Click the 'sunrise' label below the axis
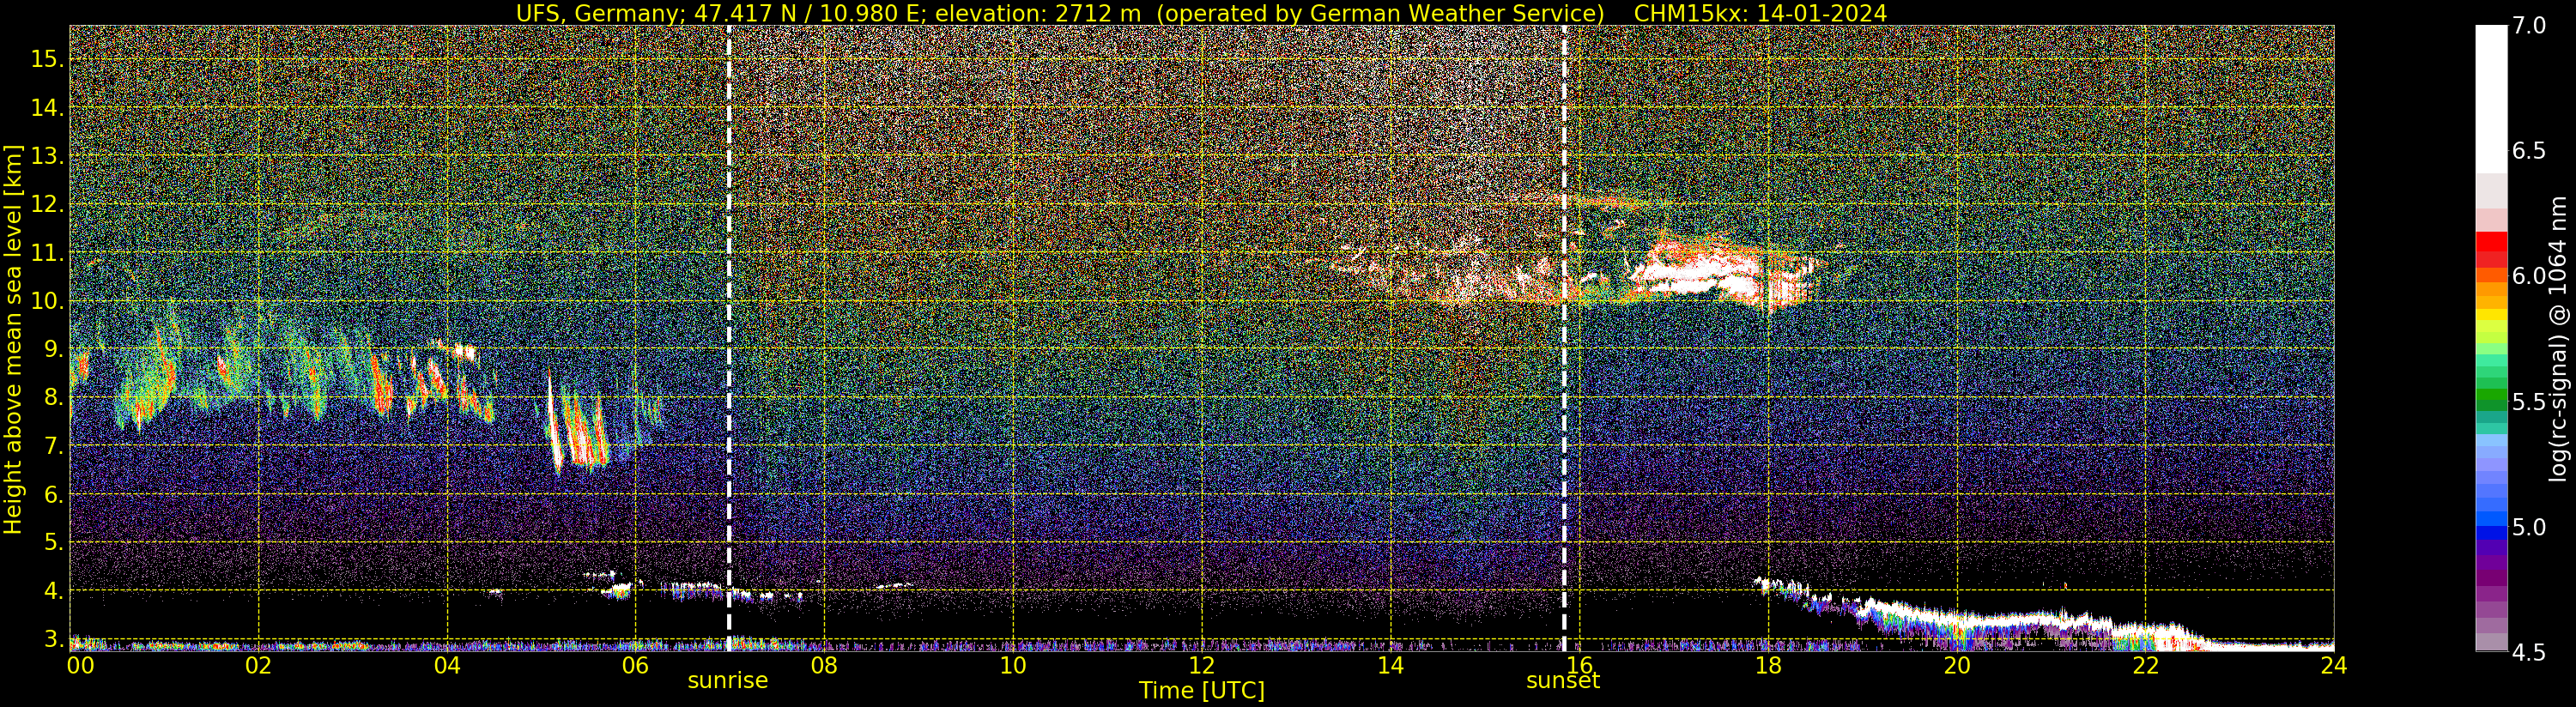This screenshot has height=707, width=2576. point(727,681)
